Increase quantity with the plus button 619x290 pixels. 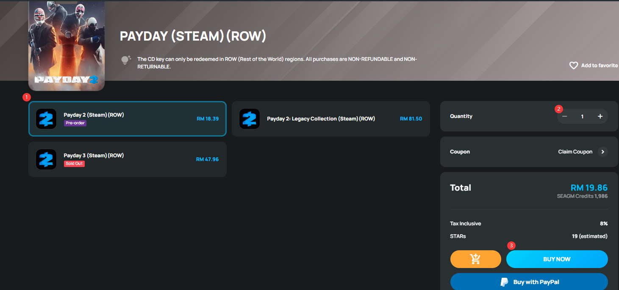click(600, 116)
